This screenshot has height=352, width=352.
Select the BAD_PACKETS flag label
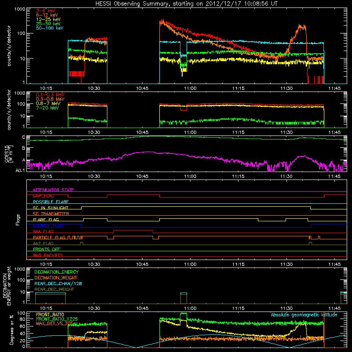(48, 255)
